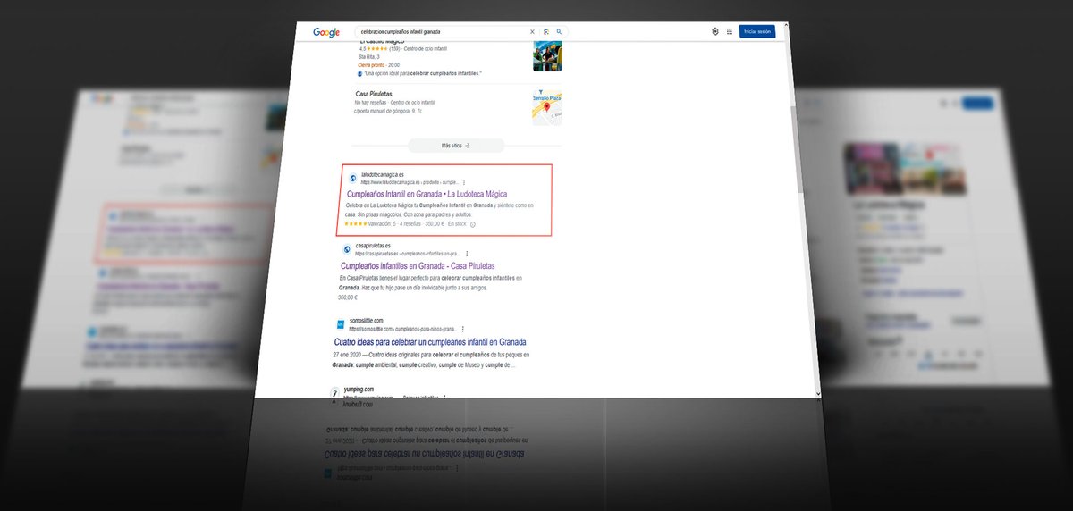Open the El Castillo Mágico photo thumbnail
Viewport: 1073px width, 511px height.
547,55
